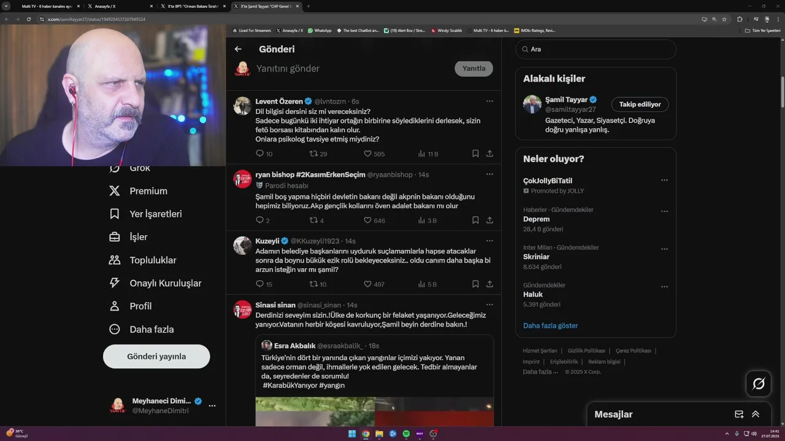The image size is (785, 441).
Task: Expand footer 'Daha fazla ...' options
Action: click(x=540, y=372)
